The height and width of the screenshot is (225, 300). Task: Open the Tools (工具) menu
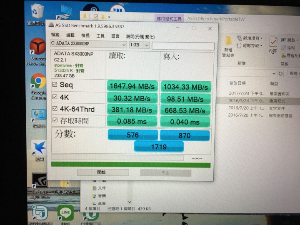pos(100,36)
